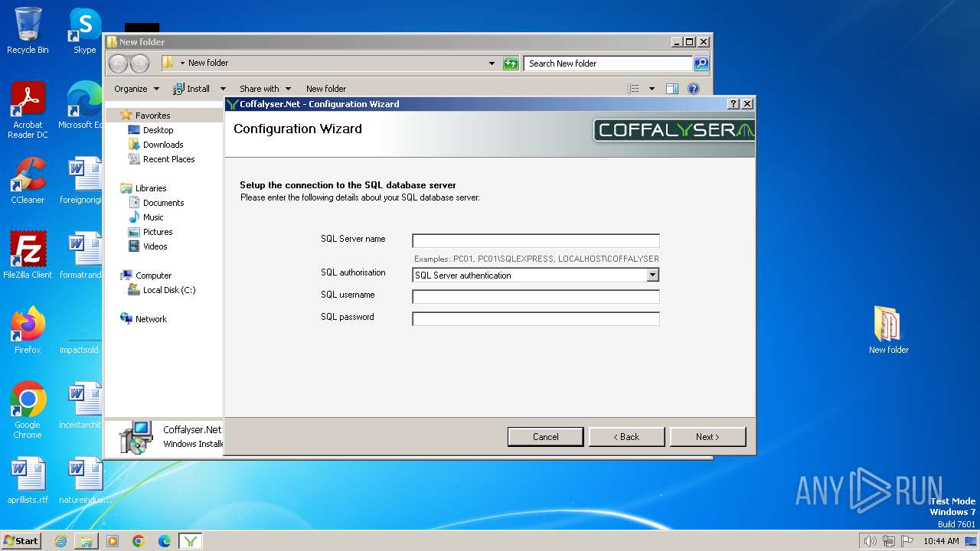This screenshot has height=551, width=980.
Task: Refresh the New folder address bar
Action: point(511,64)
